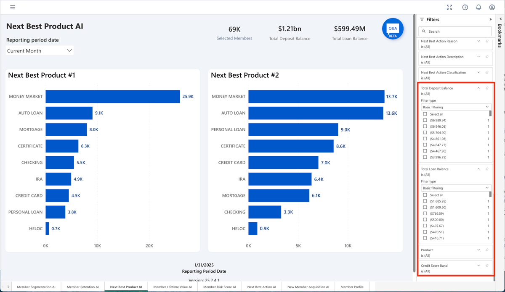Open the notifications bell
The image size is (505, 292).
[478, 7]
